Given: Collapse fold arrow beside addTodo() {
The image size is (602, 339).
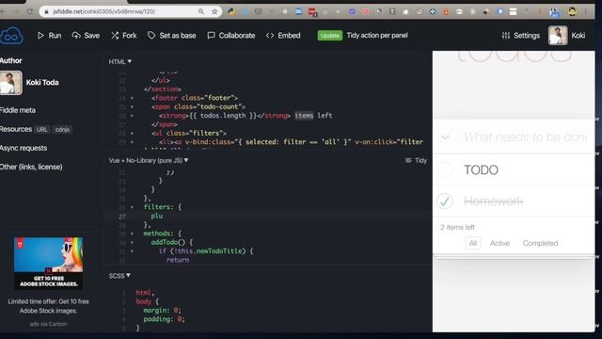Looking at the screenshot, I should click(132, 243).
